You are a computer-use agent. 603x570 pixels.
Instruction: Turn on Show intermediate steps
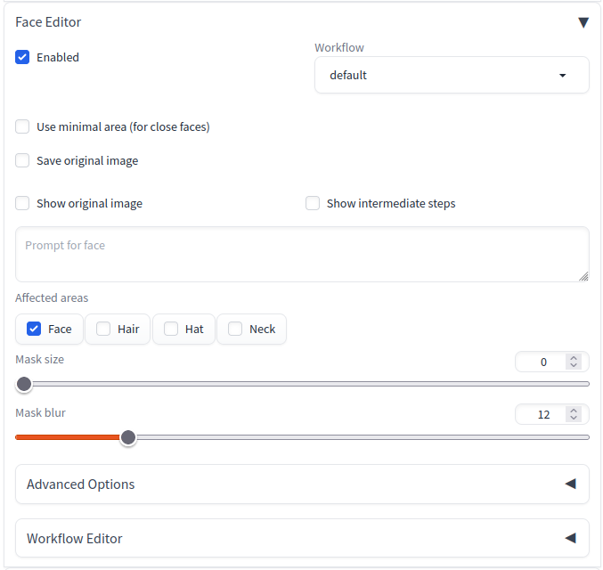(313, 203)
